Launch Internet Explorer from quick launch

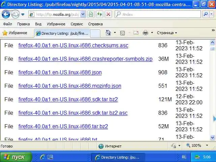[43, 157]
